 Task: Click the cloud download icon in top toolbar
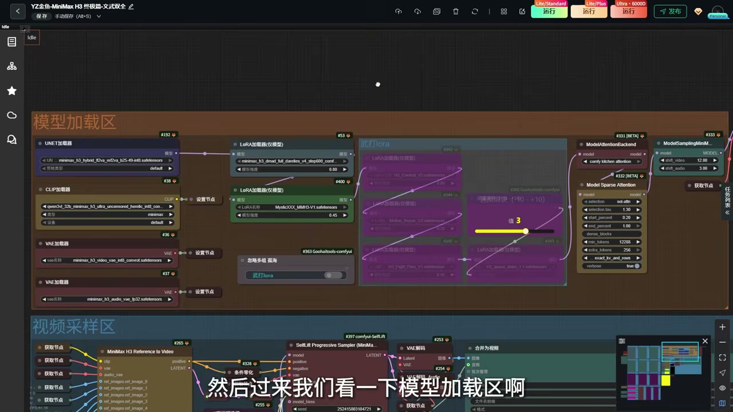point(417,11)
